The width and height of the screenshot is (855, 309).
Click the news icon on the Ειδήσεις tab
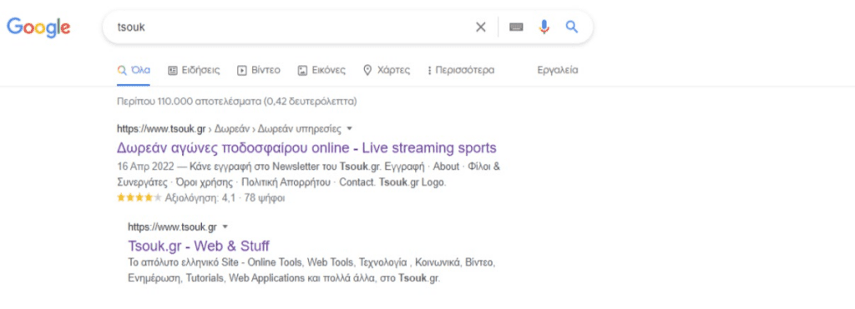(173, 70)
